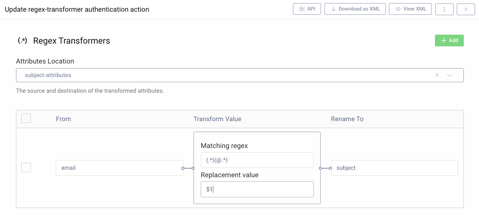Click the Attributes Location label
The width and height of the screenshot is (479, 215).
coord(45,61)
